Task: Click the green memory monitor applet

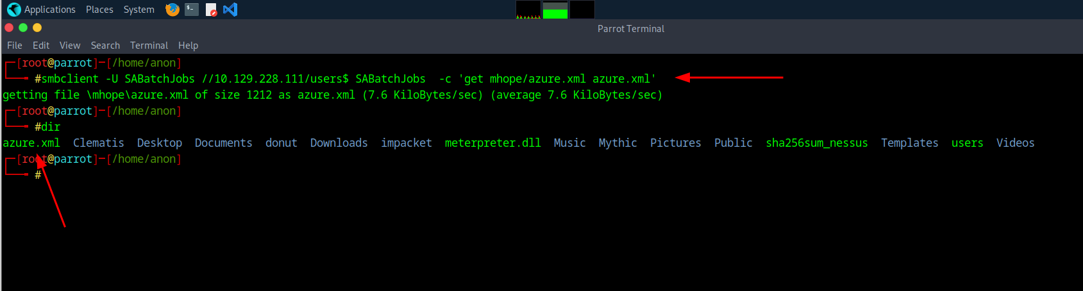Action: 555,10
